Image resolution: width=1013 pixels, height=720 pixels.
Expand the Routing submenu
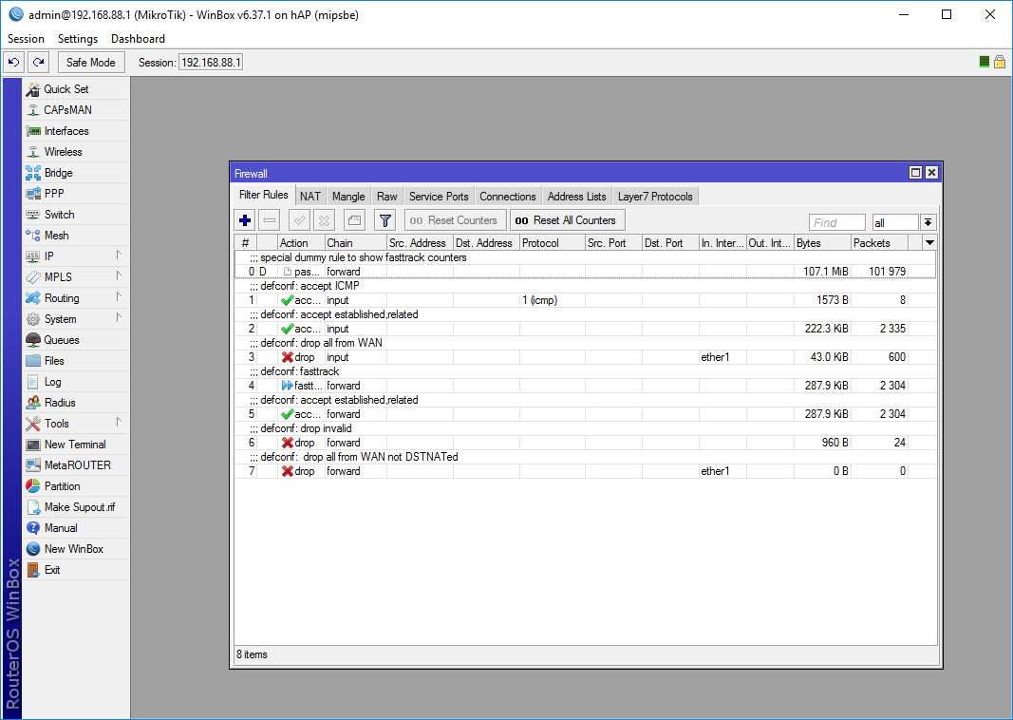(x=76, y=298)
